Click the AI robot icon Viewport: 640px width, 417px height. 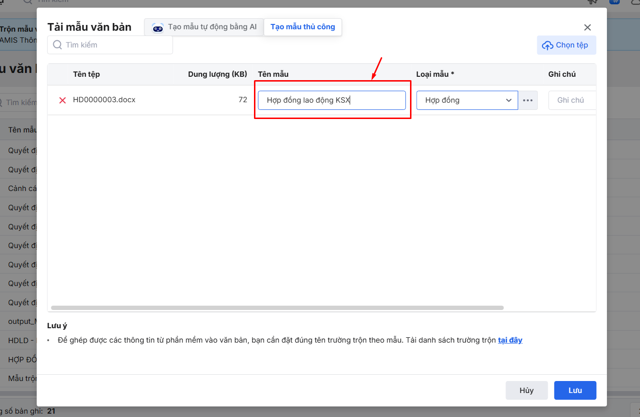click(x=158, y=27)
